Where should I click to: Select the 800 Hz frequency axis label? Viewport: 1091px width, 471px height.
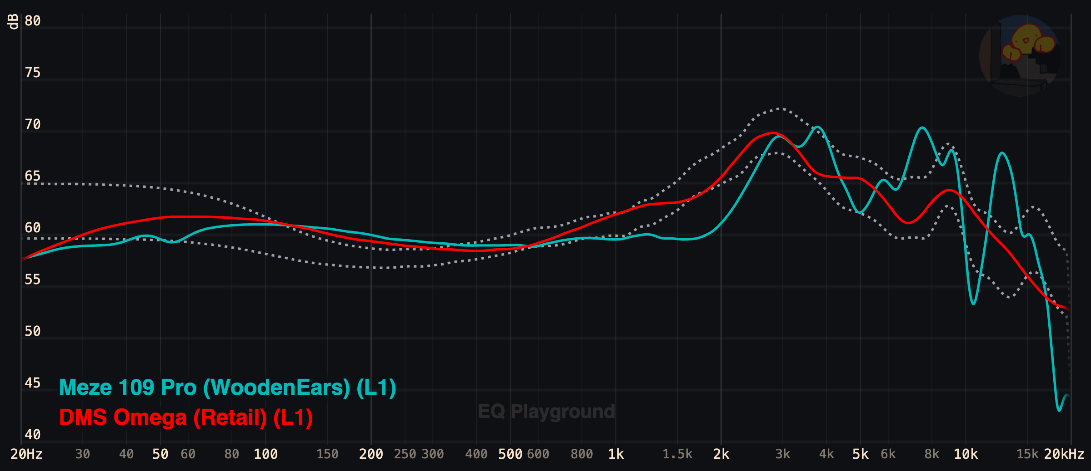point(582,454)
